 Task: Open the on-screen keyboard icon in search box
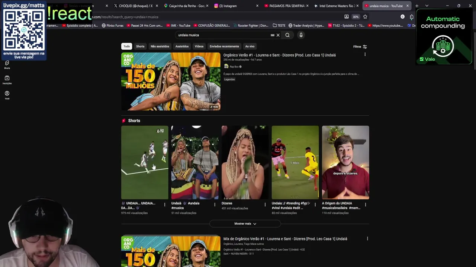click(x=273, y=35)
